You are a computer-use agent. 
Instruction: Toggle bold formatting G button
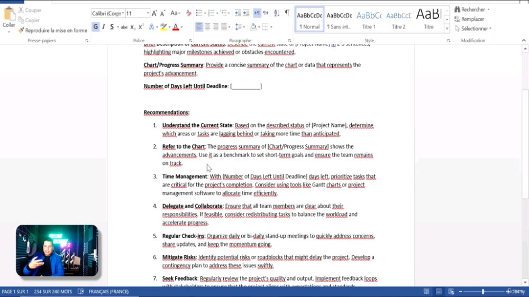[96, 27]
